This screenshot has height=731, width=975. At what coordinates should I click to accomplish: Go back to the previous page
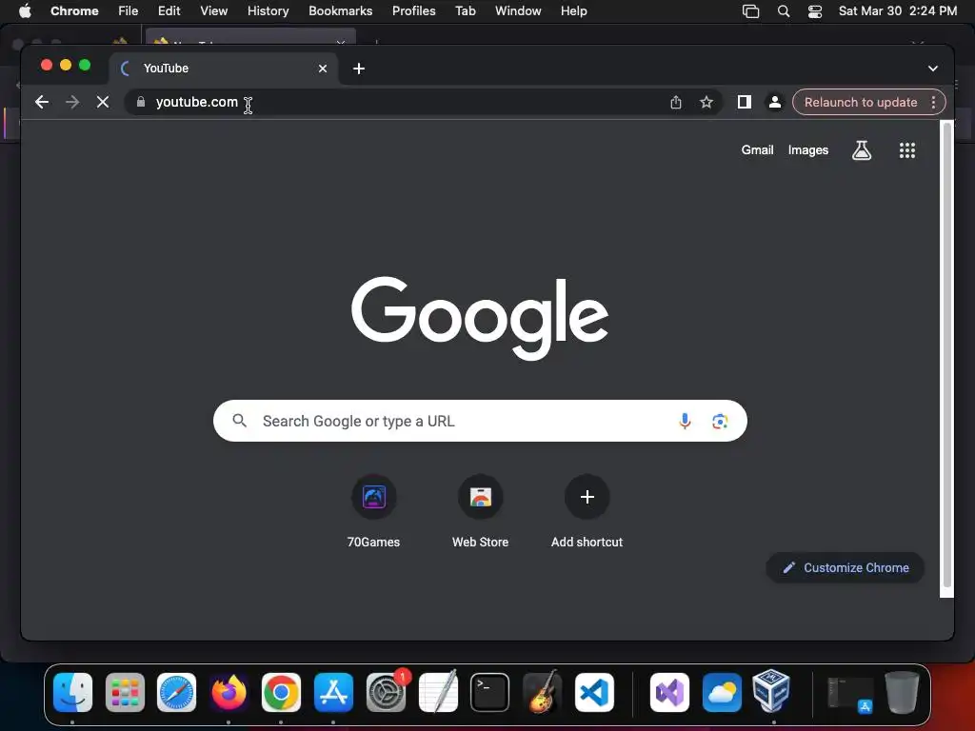(42, 102)
